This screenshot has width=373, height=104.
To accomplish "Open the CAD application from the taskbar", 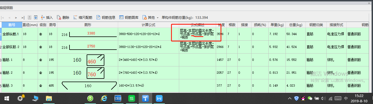I will [118, 98].
